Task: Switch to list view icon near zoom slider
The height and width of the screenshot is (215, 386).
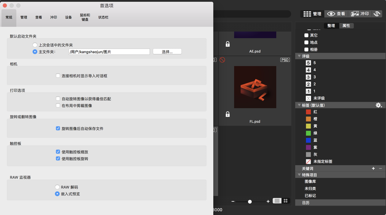Action: pos(278,201)
